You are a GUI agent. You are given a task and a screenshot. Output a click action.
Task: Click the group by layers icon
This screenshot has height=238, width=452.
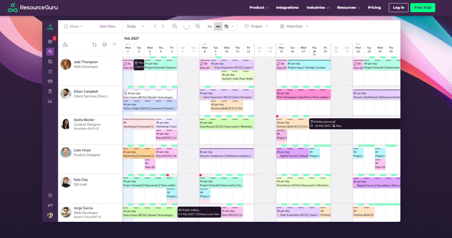point(104,44)
